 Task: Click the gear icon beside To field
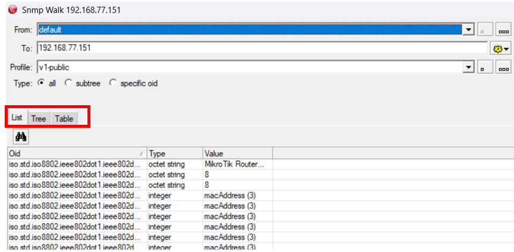(502, 48)
